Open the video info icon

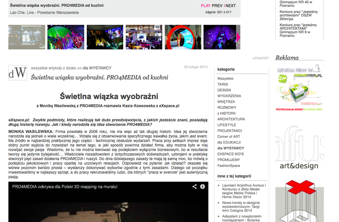pos(202,186)
